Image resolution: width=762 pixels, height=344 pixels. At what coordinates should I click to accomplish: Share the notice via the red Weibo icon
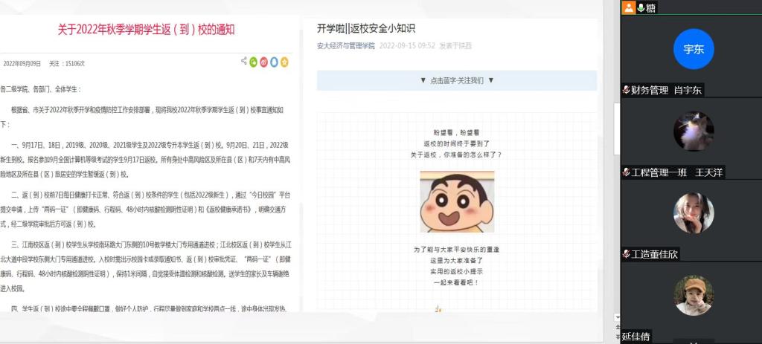point(263,62)
